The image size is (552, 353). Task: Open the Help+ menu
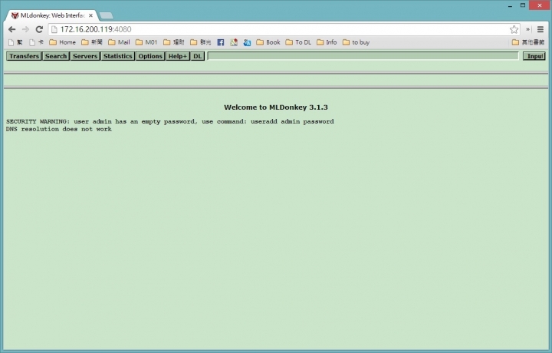pos(177,56)
